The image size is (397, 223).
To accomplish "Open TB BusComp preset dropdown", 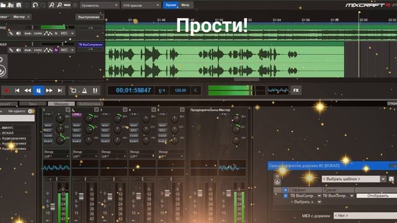I will [x=352, y=196].
